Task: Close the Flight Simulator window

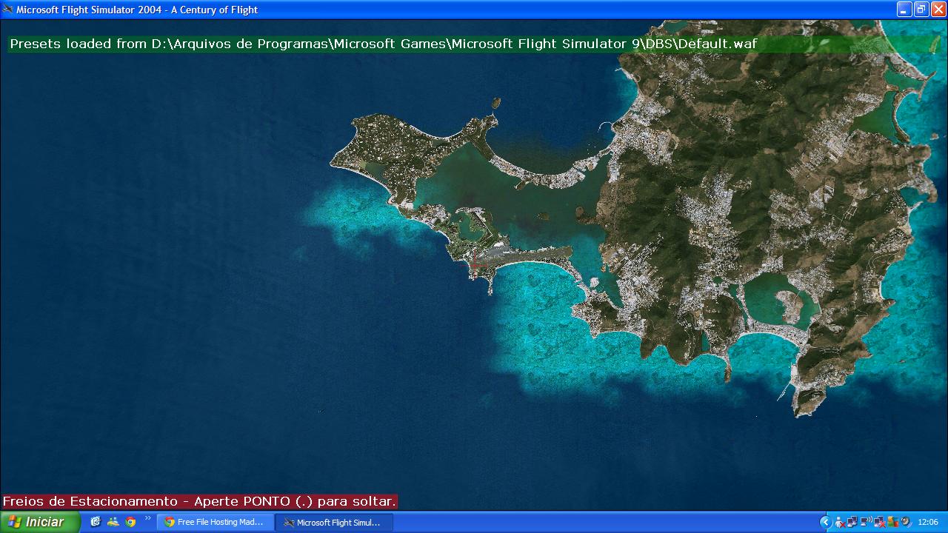Action: pos(938,10)
